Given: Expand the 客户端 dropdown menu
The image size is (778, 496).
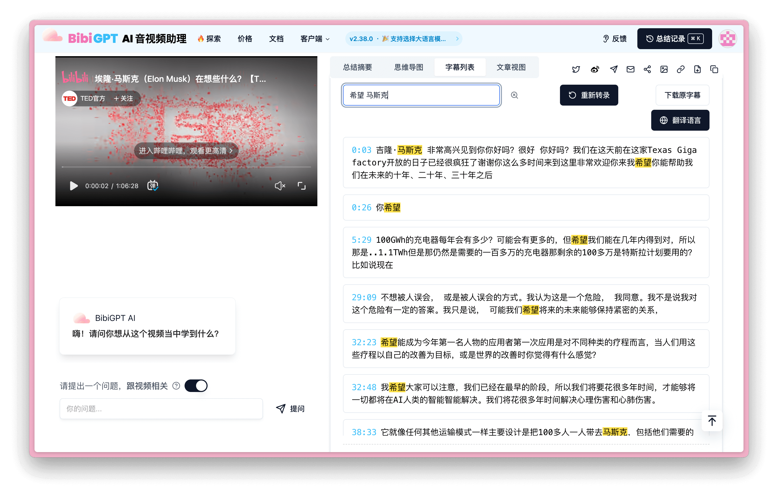Looking at the screenshot, I should 315,39.
